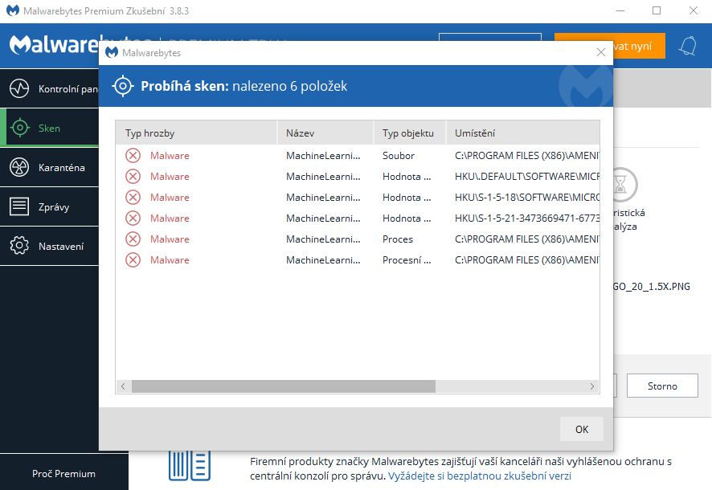Click the Karanténa radiation icon in sidebar
This screenshot has height=490, width=712.
(19, 167)
